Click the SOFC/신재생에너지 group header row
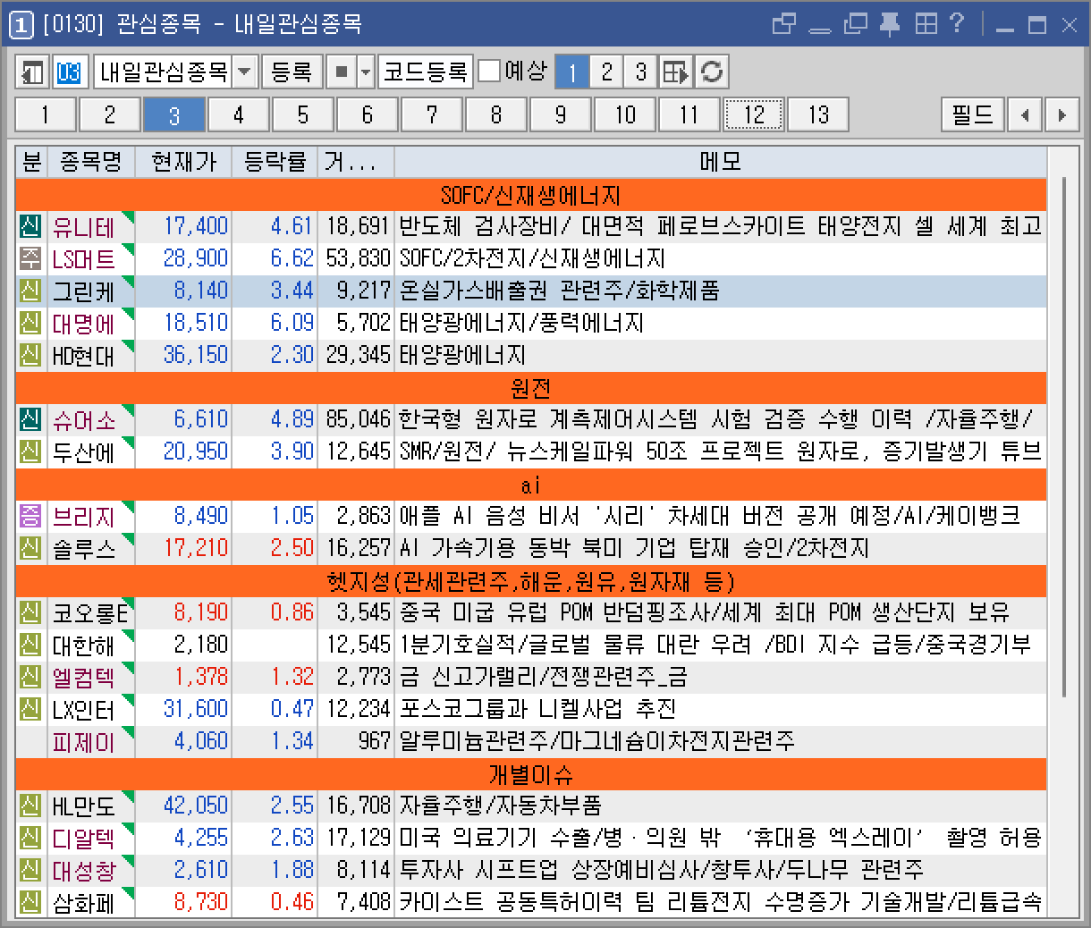The image size is (1091, 928). click(x=531, y=194)
